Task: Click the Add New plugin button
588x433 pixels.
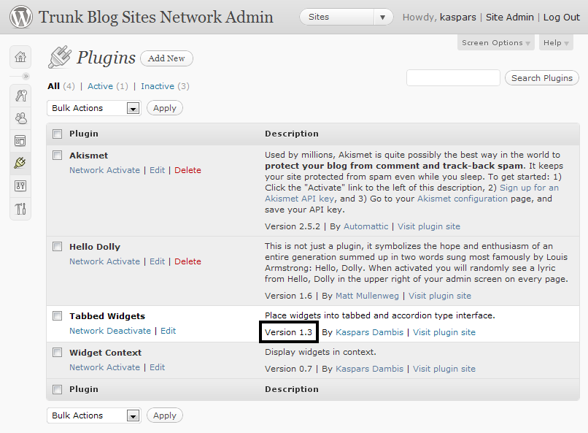Action: pos(166,58)
